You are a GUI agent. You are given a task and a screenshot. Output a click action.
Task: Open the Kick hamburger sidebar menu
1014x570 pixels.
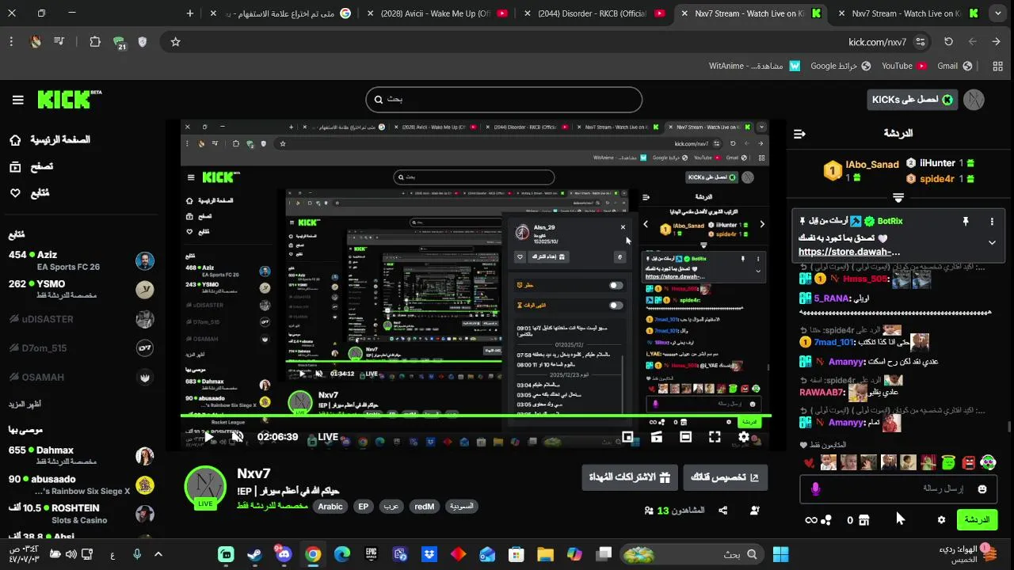coord(17,100)
